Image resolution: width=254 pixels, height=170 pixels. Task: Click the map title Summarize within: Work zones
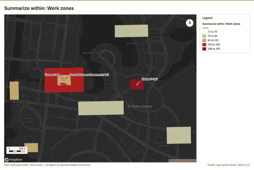pyautogui.click(x=39, y=8)
